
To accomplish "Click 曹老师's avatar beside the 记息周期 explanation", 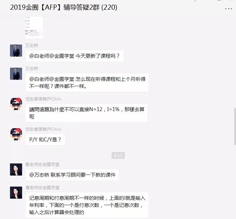I will 16,193.
